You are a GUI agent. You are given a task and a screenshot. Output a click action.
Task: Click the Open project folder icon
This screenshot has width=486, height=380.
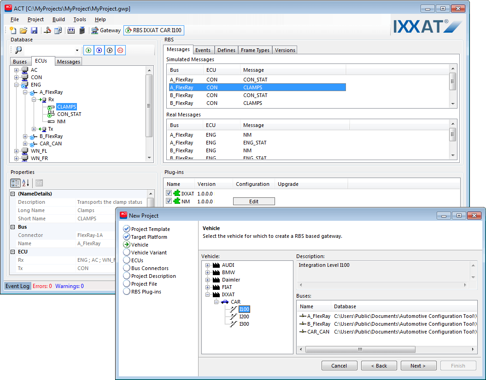click(23, 30)
